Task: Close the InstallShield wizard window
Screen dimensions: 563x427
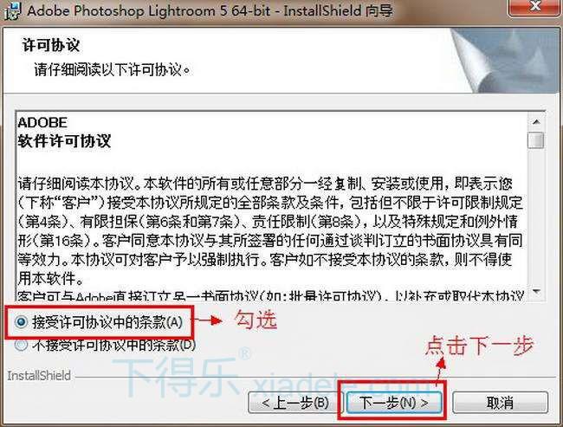Action: pyautogui.click(x=535, y=7)
